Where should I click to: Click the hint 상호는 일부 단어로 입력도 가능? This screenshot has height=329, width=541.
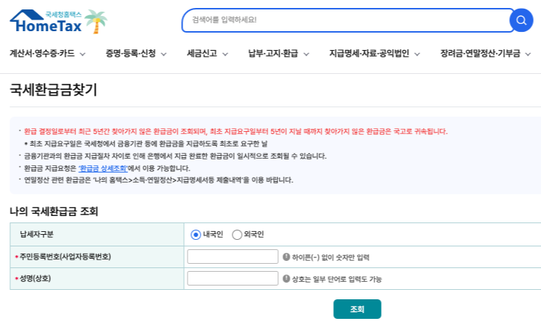337,279
